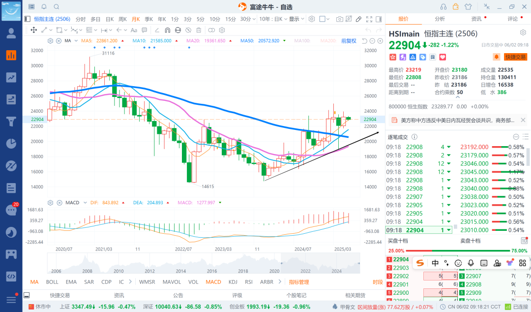Toggle the left list panel icon
The width and height of the screenshot is (531, 312).
click(x=28, y=19)
